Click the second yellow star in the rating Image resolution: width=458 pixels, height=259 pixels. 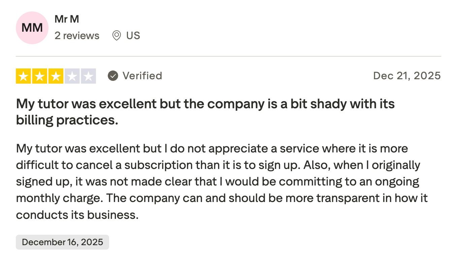tap(39, 76)
